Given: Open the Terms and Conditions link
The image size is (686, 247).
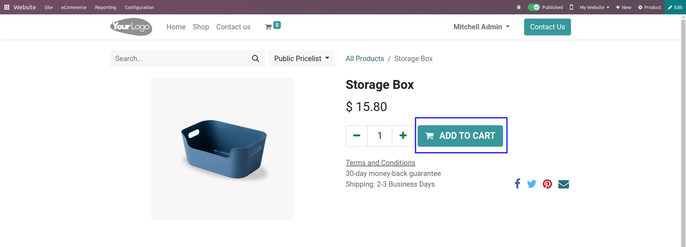Looking at the screenshot, I should click(380, 163).
